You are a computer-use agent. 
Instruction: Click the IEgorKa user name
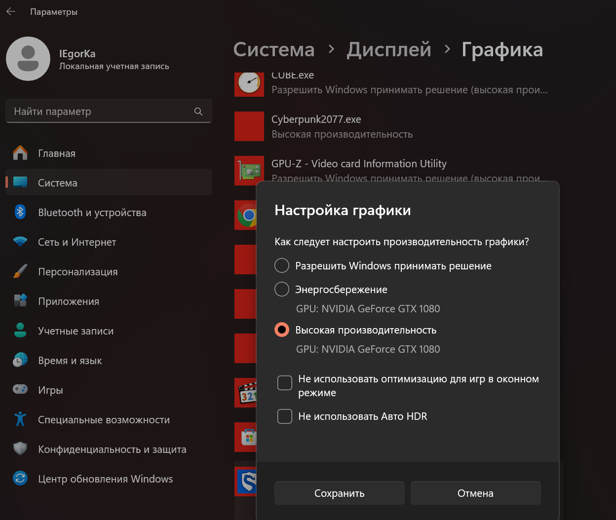click(77, 54)
